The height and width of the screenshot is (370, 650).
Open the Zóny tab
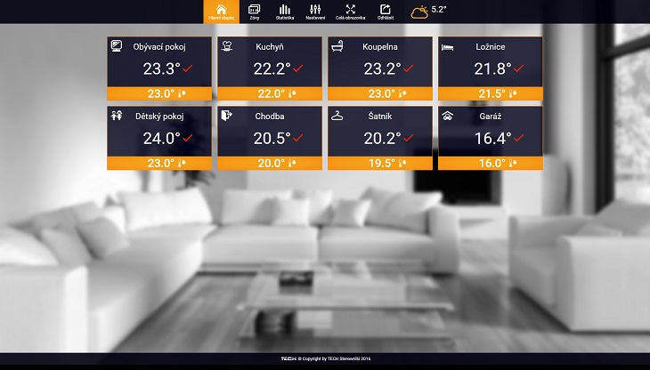[254, 12]
